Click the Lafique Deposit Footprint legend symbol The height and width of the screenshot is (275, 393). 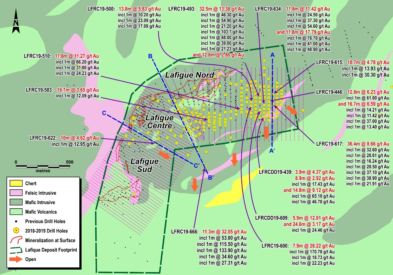pyautogui.click(x=16, y=250)
